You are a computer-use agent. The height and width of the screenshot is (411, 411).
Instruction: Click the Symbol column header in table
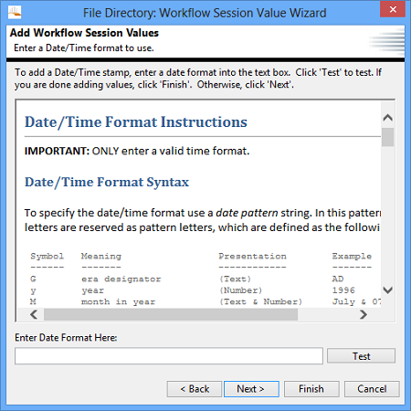[x=47, y=256]
